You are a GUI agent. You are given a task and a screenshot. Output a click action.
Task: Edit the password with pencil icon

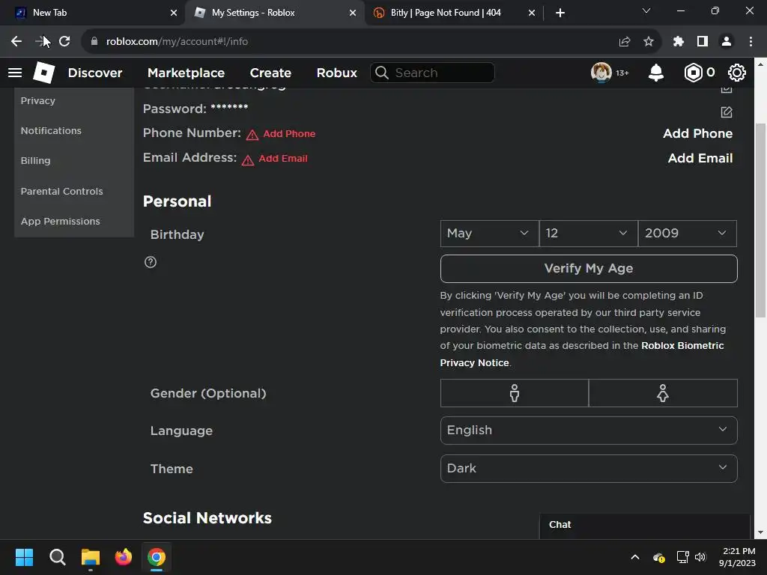click(727, 112)
